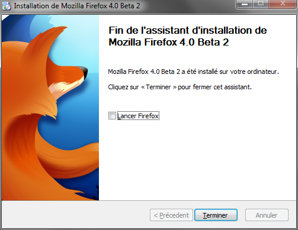Finish setup with the Terminer button
The width and height of the screenshot is (298, 230).
point(216,215)
